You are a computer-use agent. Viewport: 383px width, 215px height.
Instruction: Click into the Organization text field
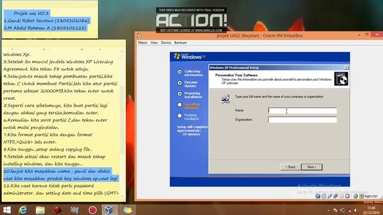pos(302,119)
